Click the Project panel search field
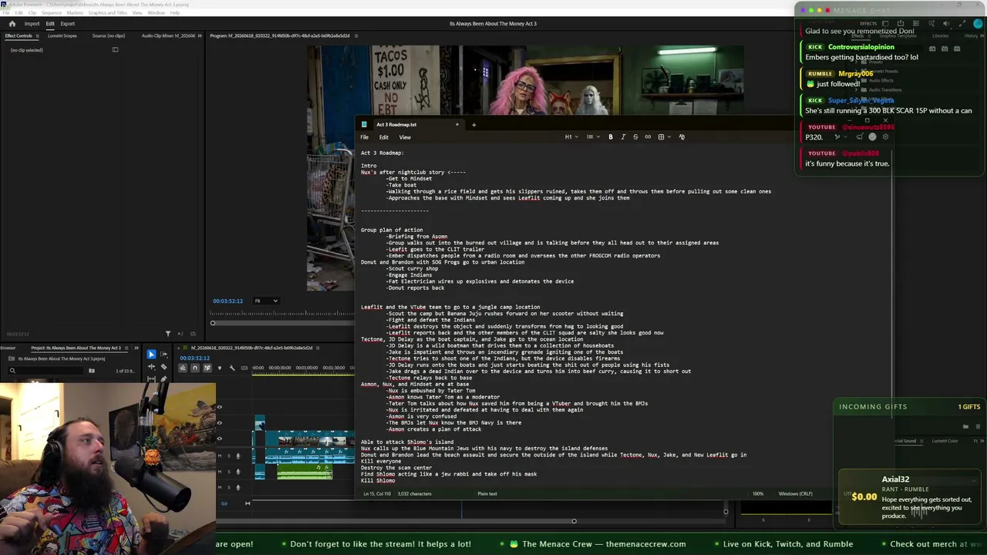This screenshot has width=987, height=555. pyautogui.click(x=48, y=371)
